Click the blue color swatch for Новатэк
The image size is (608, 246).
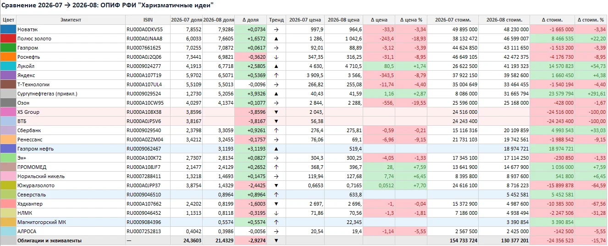pos(8,29)
